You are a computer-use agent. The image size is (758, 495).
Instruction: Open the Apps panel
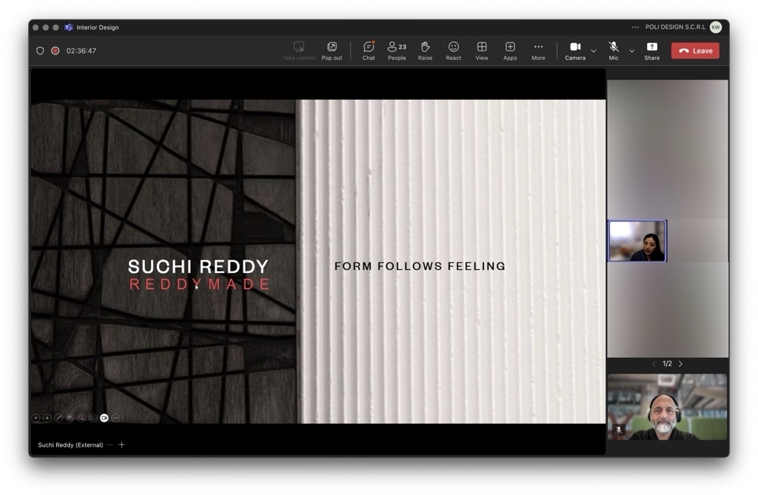510,51
